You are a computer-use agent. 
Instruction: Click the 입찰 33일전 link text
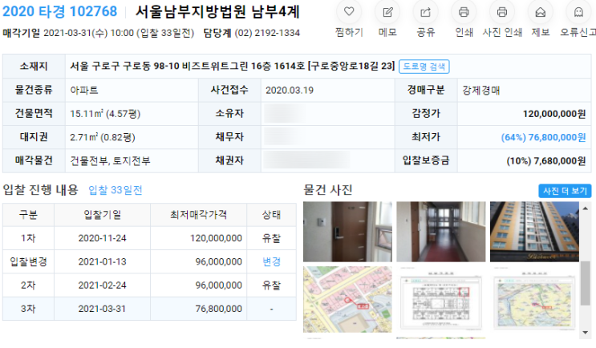tap(116, 190)
